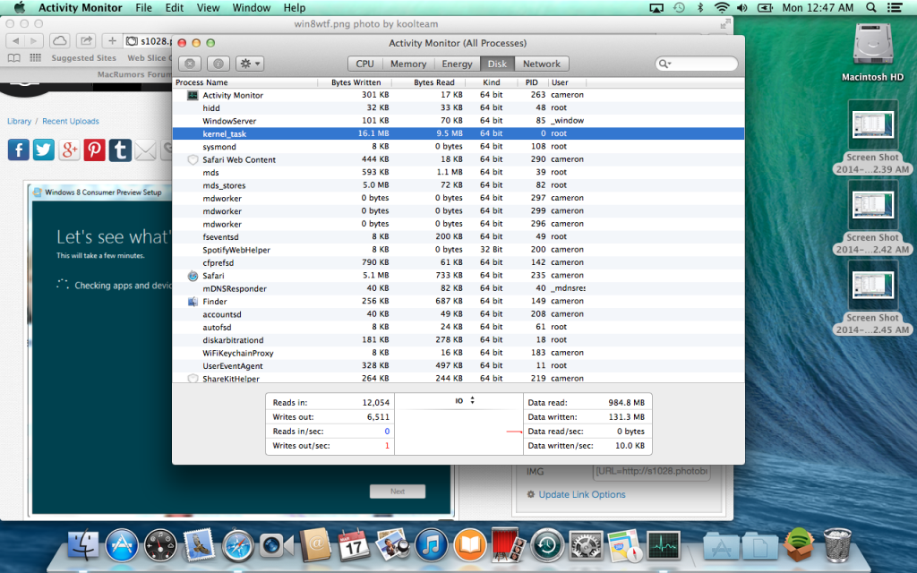The image size is (917, 573).
Task: Open iBooks from the Dock
Action: 469,545
